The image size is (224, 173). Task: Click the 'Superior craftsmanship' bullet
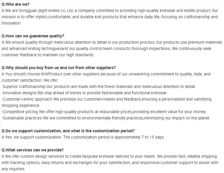tap(24, 86)
